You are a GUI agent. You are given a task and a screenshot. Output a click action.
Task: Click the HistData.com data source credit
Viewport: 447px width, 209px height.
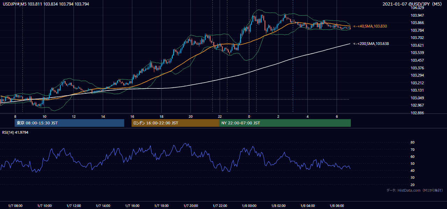click(x=414, y=190)
